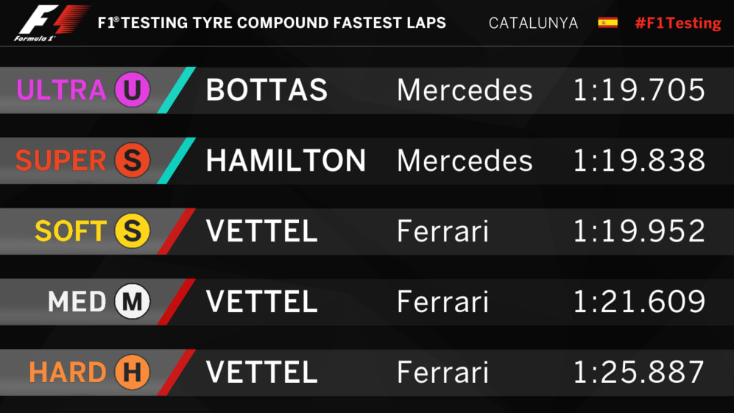Click the yellow Soft S tyre icon
The height and width of the screenshot is (413, 734).
click(x=133, y=232)
